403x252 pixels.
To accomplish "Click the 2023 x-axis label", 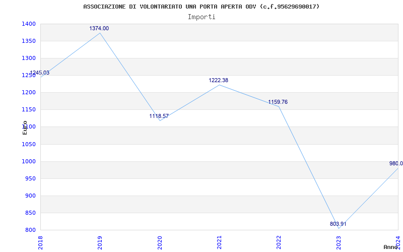I will pyautogui.click(x=339, y=242).
